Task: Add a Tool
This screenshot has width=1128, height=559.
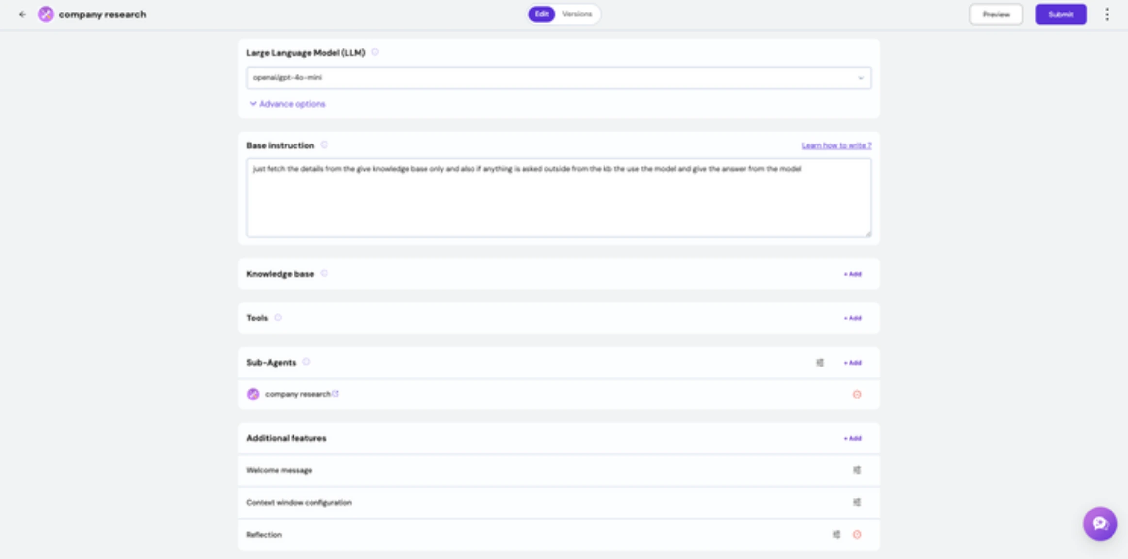Action: click(852, 318)
